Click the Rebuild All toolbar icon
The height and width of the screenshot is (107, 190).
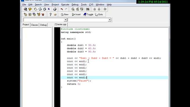click(x=39, y=15)
